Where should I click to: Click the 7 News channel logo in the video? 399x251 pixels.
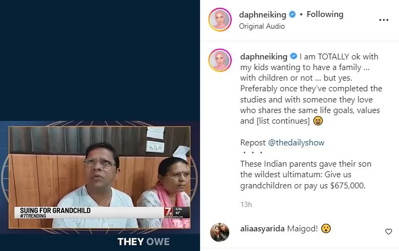tap(168, 212)
